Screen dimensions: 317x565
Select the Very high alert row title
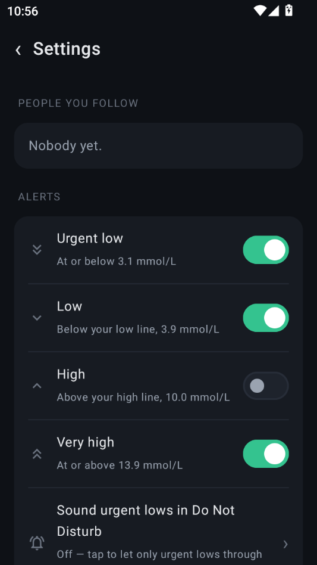pos(86,442)
